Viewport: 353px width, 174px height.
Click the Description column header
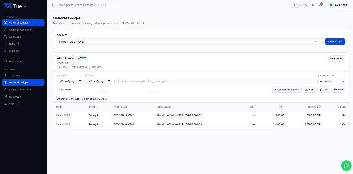164,107
